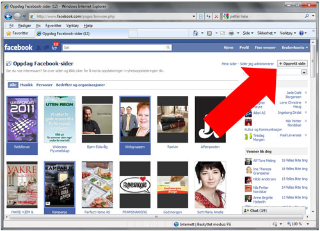Open the Facebook notifications globe icon
This screenshot has height=231, width=320.
tap(55, 47)
